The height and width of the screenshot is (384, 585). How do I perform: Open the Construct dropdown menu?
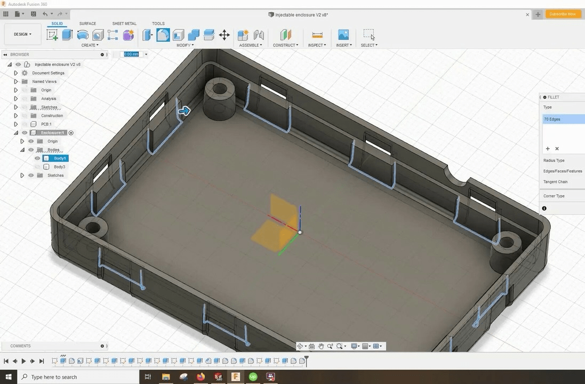pos(285,45)
